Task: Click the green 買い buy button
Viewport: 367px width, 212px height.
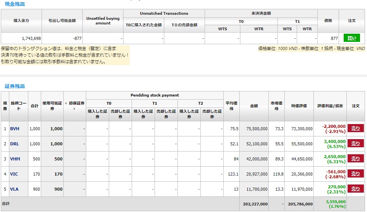Action: click(x=351, y=38)
